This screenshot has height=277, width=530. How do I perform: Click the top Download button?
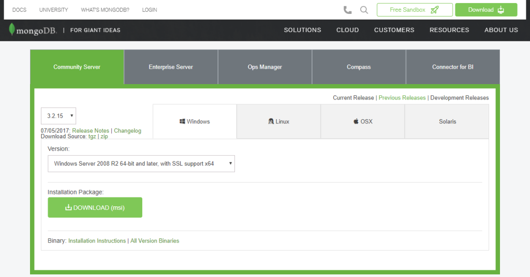(486, 10)
